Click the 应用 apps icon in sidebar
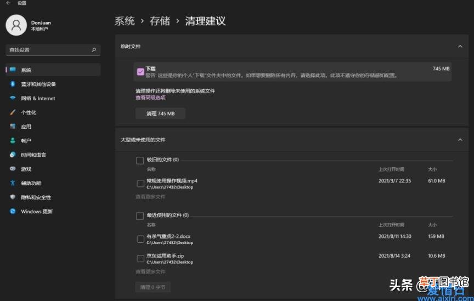 13,126
